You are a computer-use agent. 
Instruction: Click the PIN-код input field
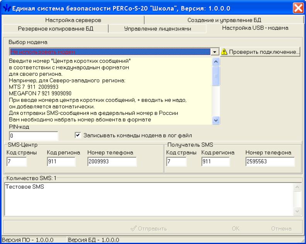tap(33, 136)
